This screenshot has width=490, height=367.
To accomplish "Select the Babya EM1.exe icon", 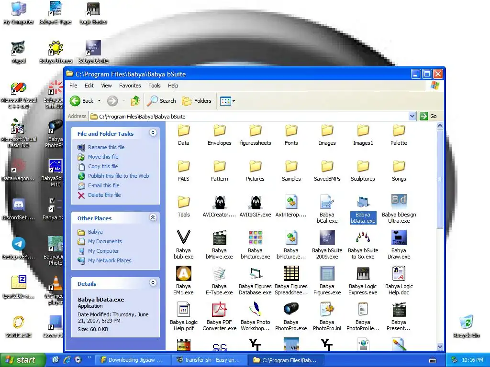I will [x=183, y=274].
